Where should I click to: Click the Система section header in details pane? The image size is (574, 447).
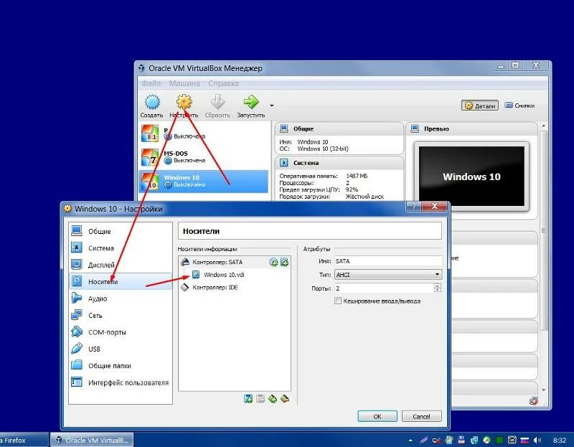tap(339, 163)
